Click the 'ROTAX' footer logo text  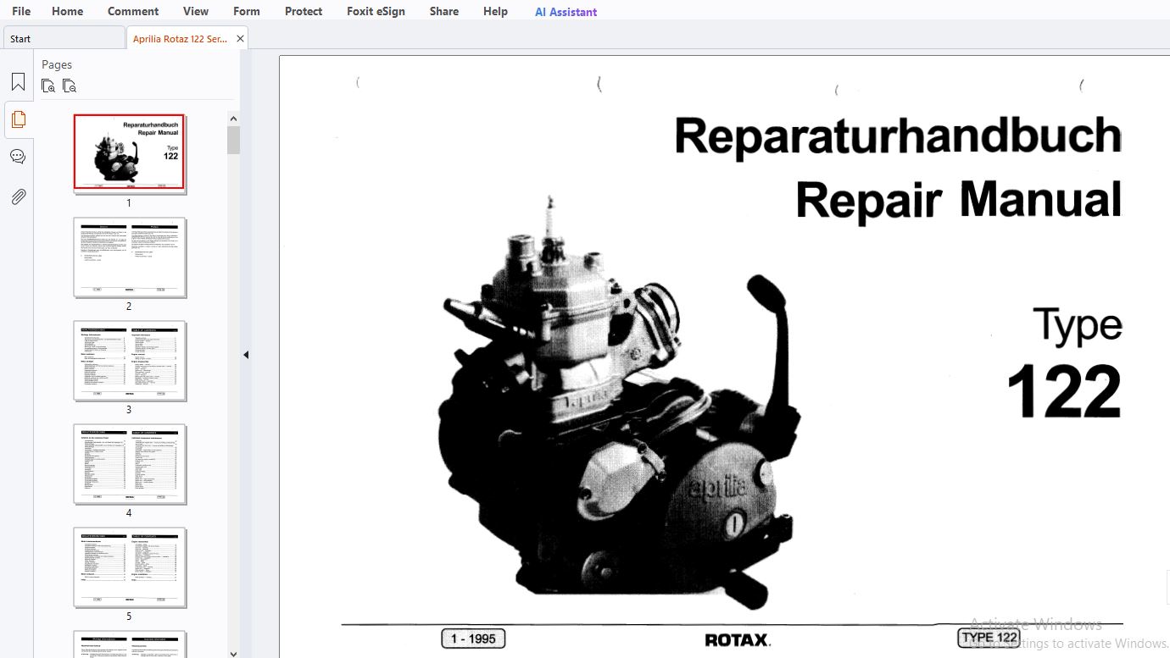click(738, 639)
